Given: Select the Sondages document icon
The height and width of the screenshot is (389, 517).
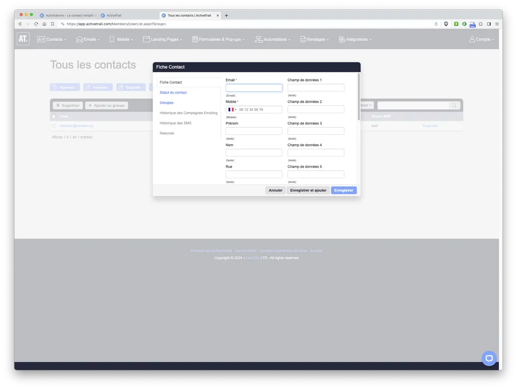Looking at the screenshot, I should pos(302,39).
